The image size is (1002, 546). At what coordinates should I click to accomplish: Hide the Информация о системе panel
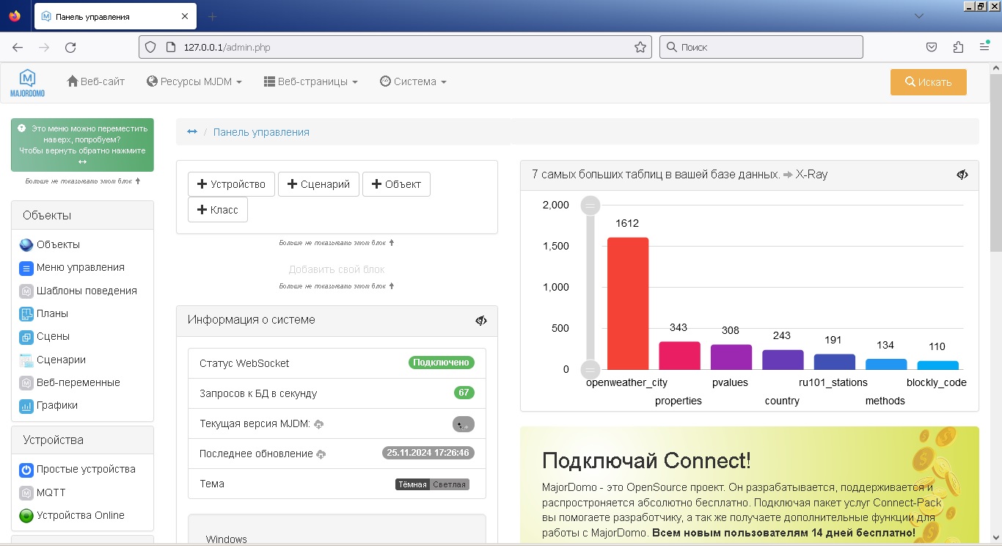click(481, 321)
